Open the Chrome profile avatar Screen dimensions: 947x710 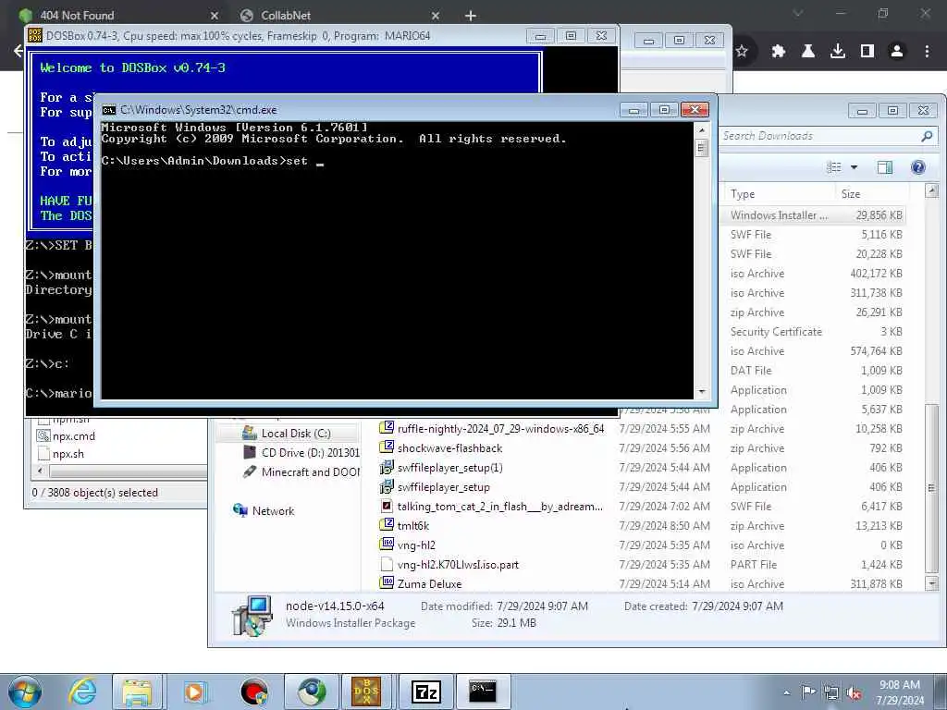(x=897, y=52)
